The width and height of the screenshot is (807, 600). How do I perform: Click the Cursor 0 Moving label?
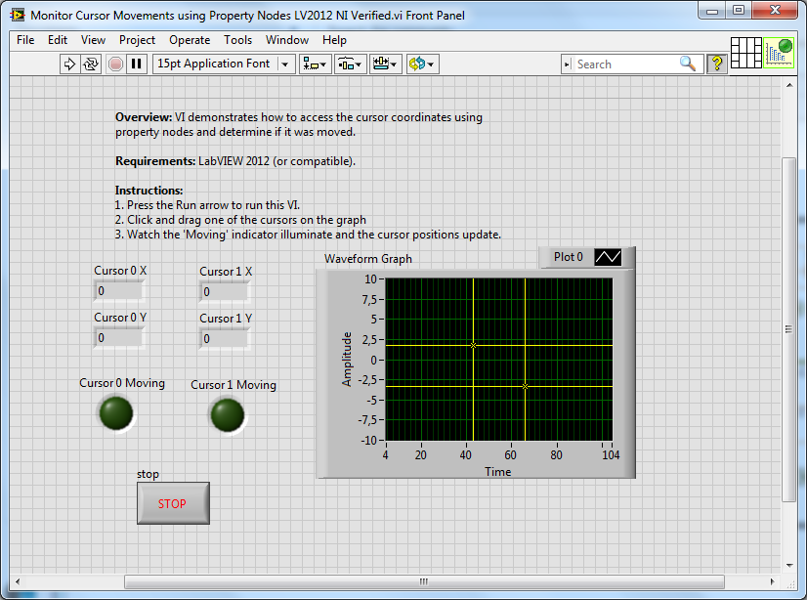pos(122,383)
